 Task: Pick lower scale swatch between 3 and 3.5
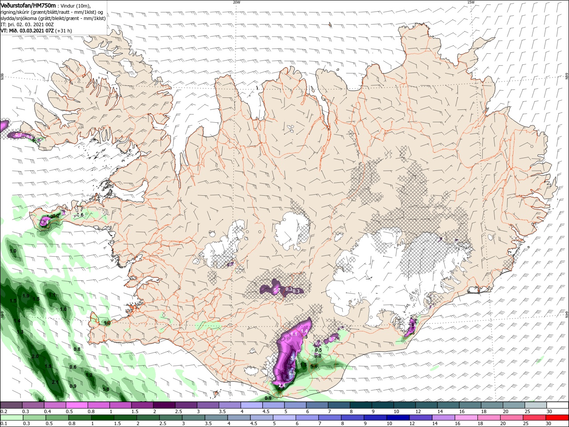click(x=193, y=418)
